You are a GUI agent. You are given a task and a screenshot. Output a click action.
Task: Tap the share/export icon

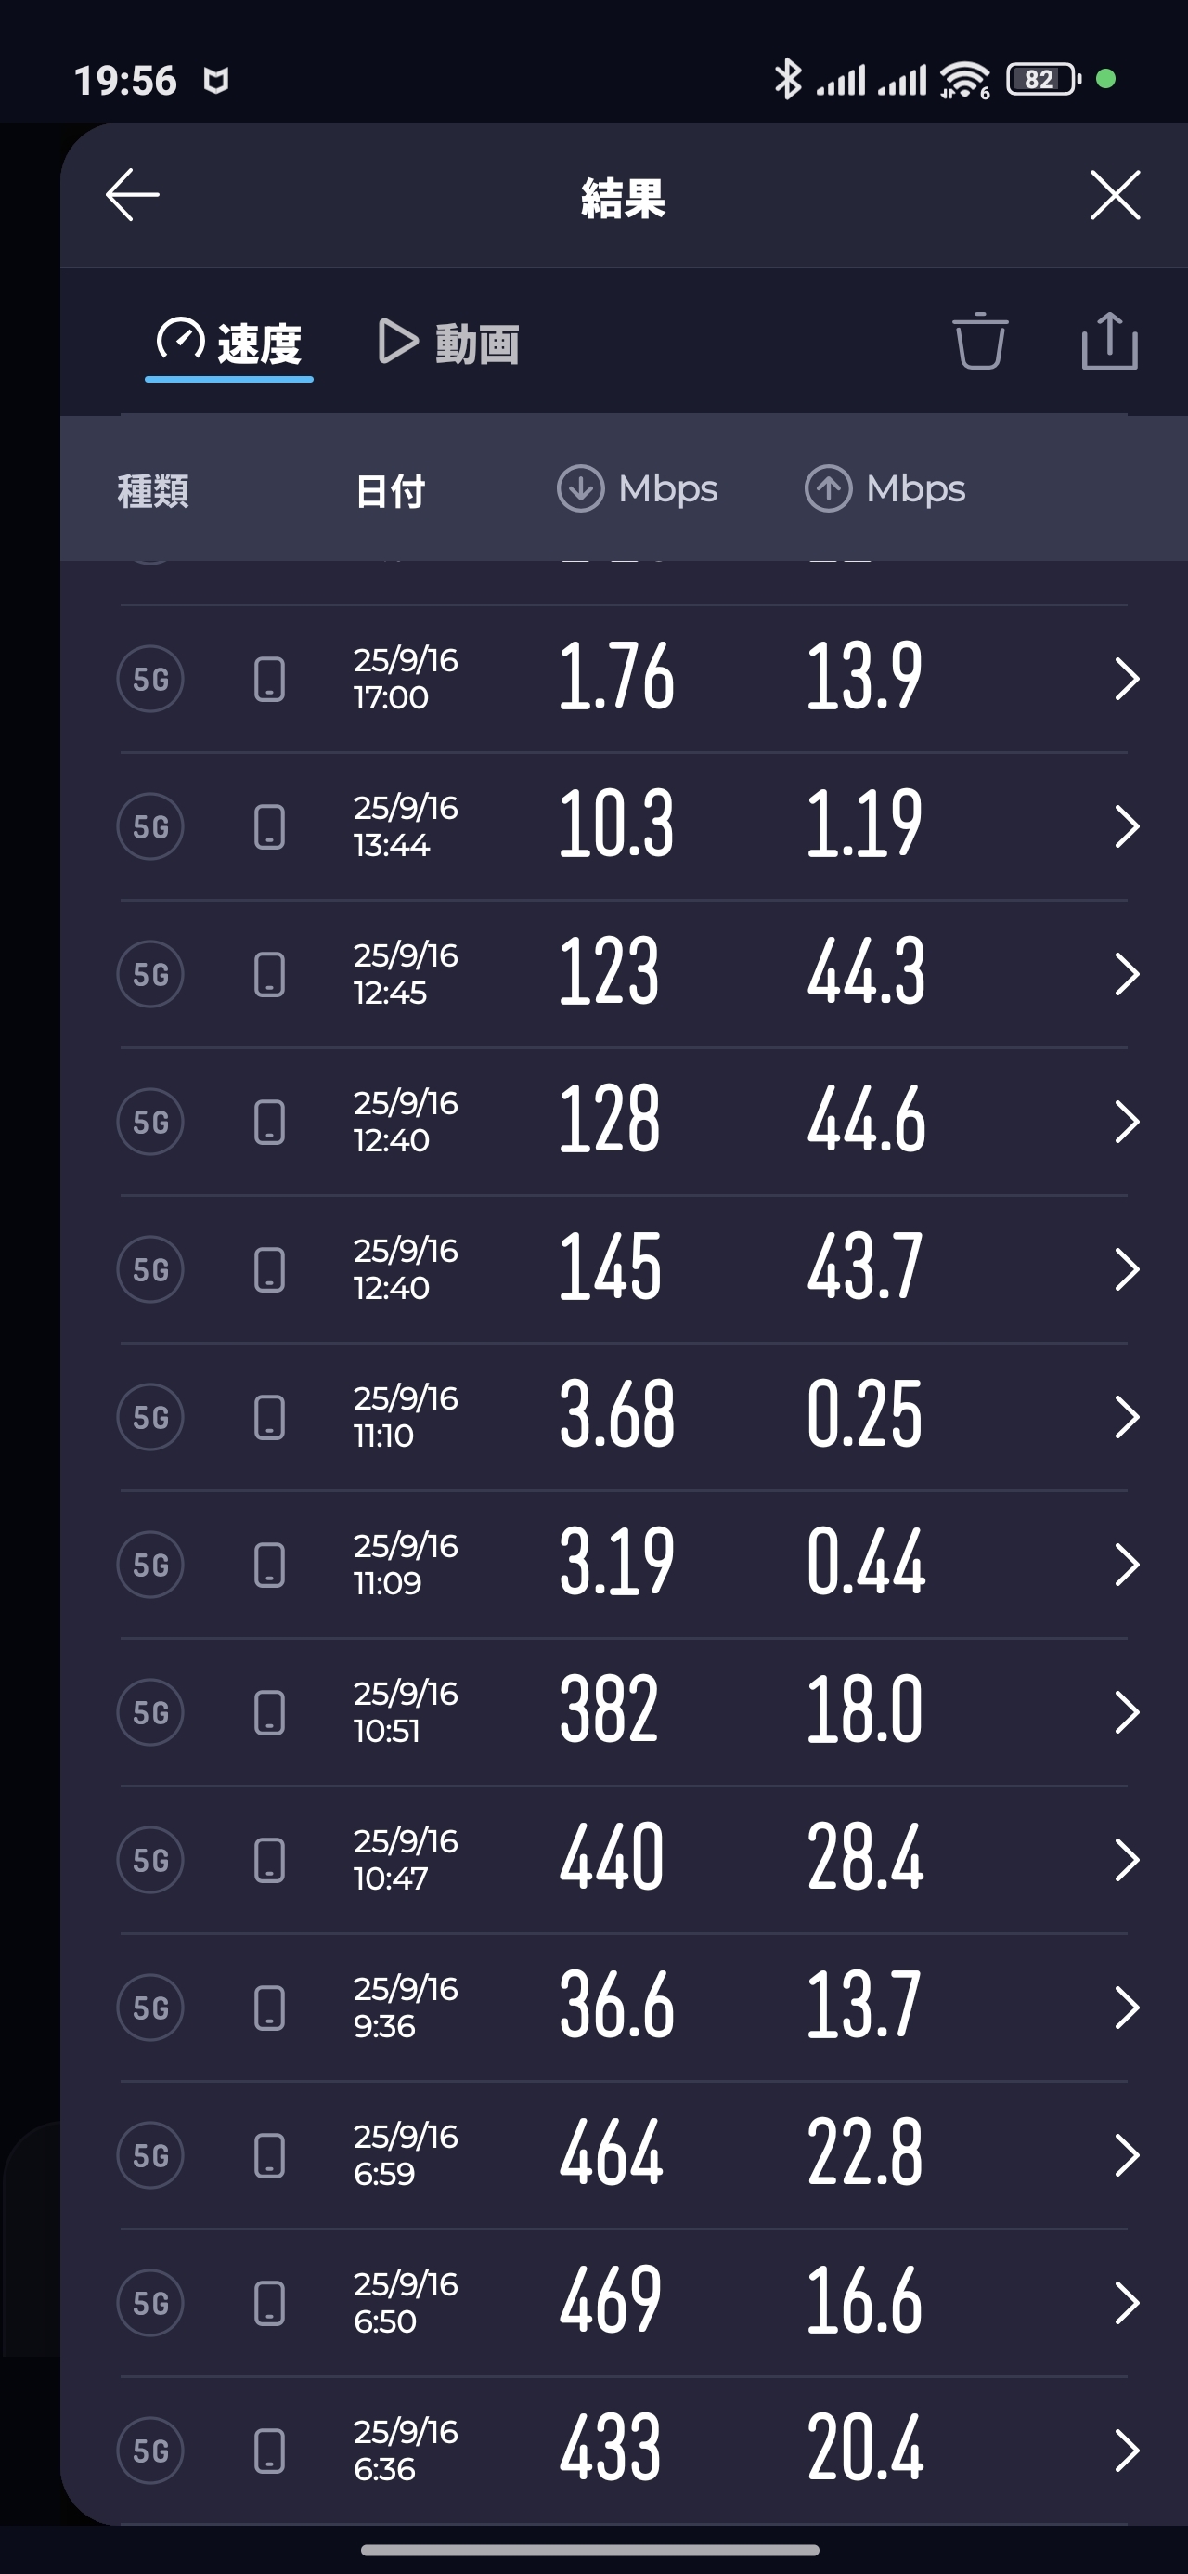coord(1109,342)
